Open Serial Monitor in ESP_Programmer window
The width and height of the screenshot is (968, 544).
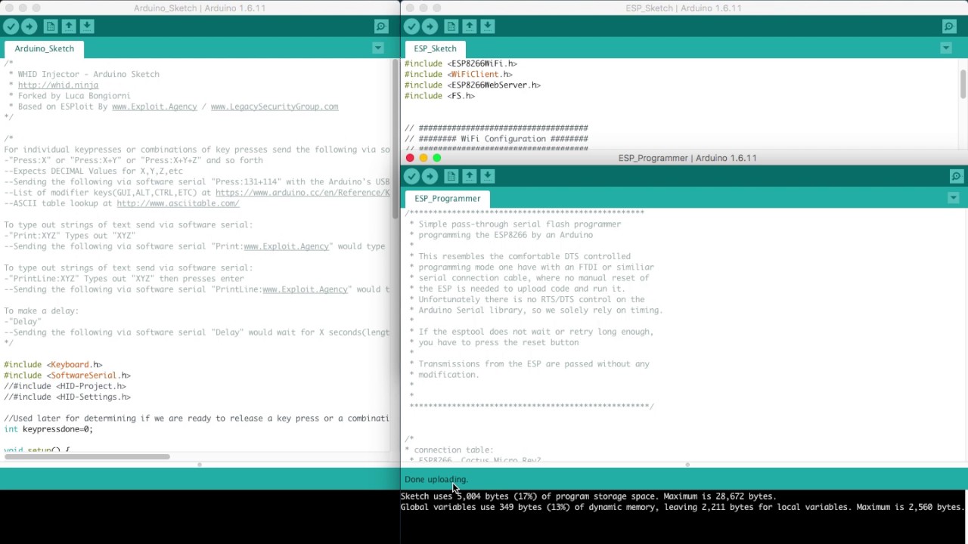956,176
